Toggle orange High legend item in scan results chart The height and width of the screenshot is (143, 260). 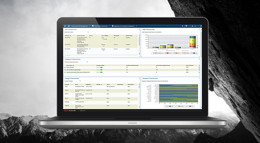point(177,53)
